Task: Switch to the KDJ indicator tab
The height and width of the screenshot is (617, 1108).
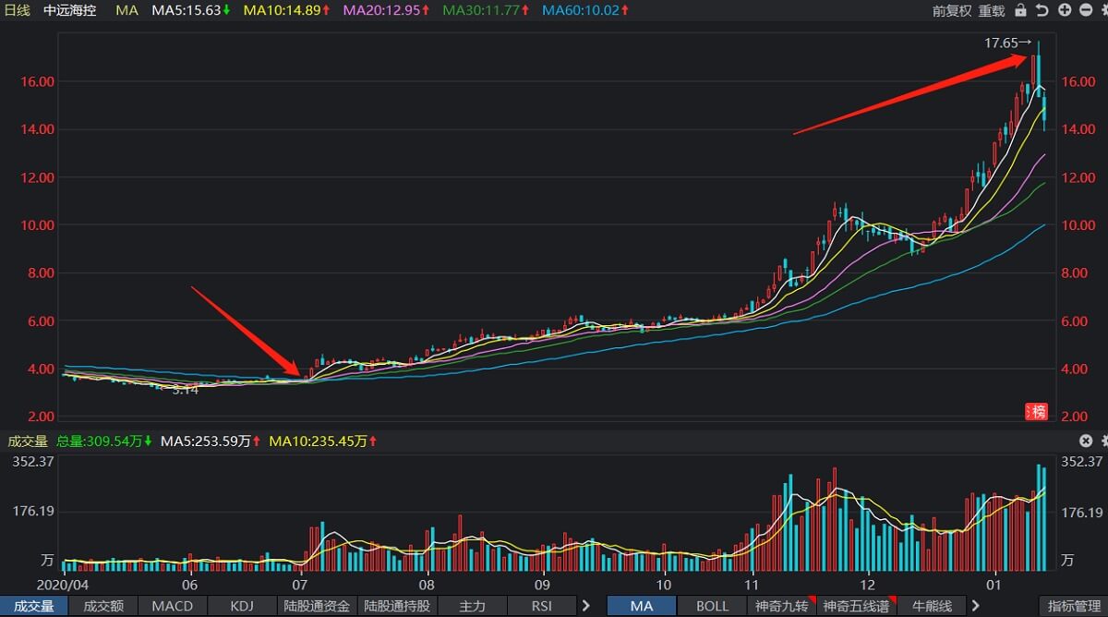Action: (242, 606)
